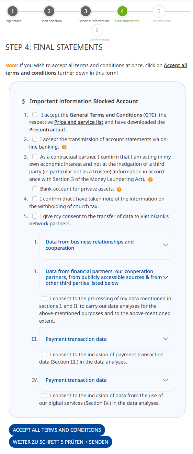Viewport: 193px width, 454px height.
Task: Go to step 1 Trip details circle
Action: pyautogui.click(x=12, y=11)
